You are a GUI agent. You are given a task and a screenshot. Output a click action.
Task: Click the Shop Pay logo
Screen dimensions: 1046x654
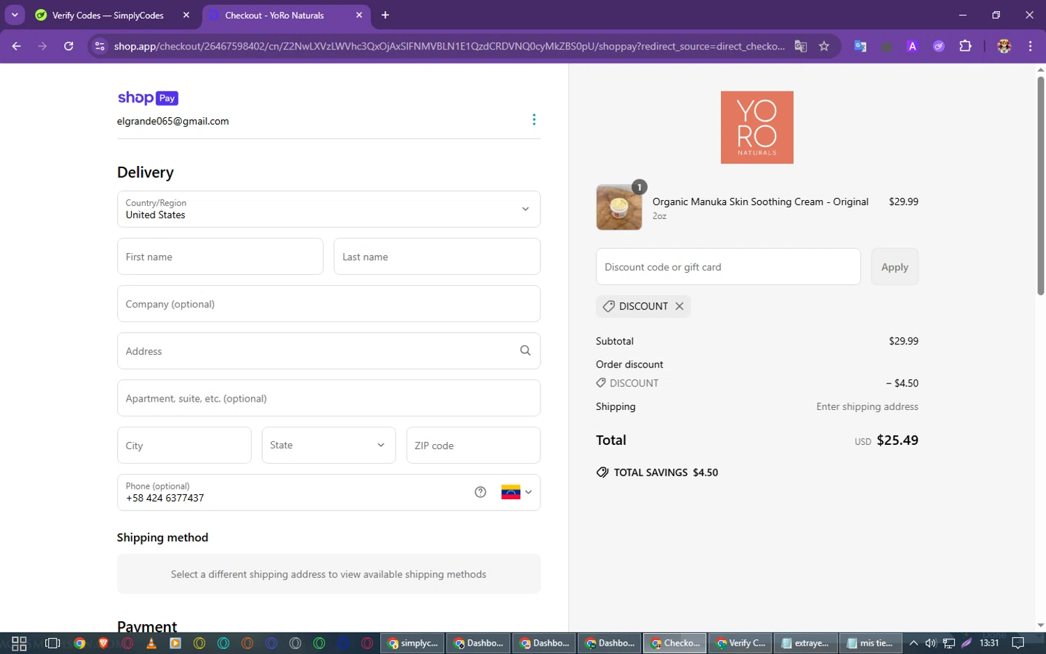point(148,98)
